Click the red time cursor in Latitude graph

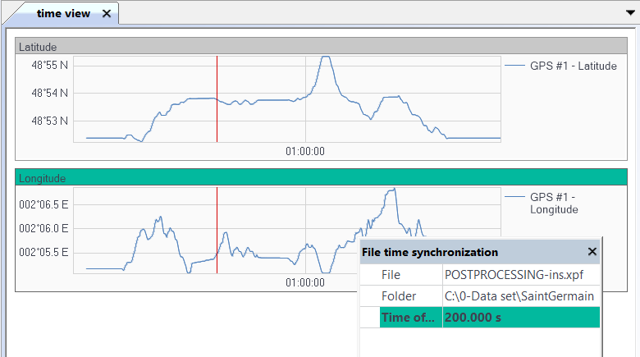pos(217,98)
